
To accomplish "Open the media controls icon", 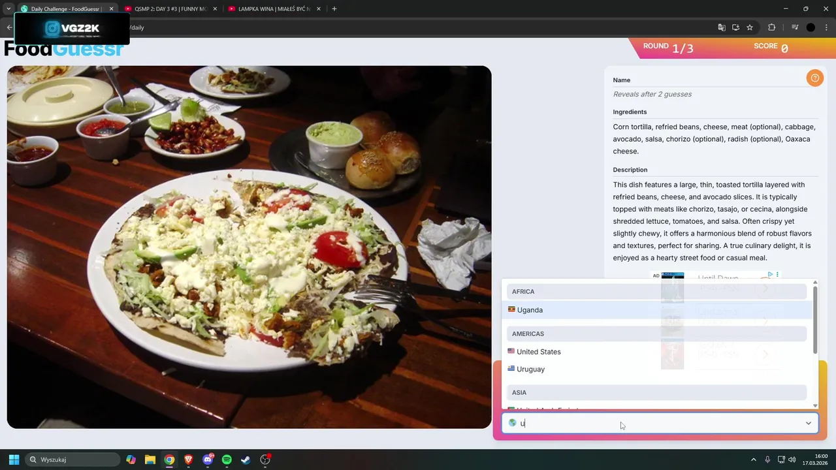I will (x=795, y=27).
